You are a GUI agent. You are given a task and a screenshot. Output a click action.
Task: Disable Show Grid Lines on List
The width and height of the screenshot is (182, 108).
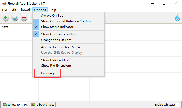(68, 34)
